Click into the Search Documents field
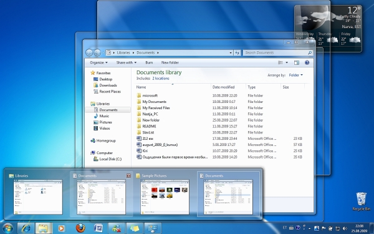Screen dimensions: 374x234 [274, 53]
